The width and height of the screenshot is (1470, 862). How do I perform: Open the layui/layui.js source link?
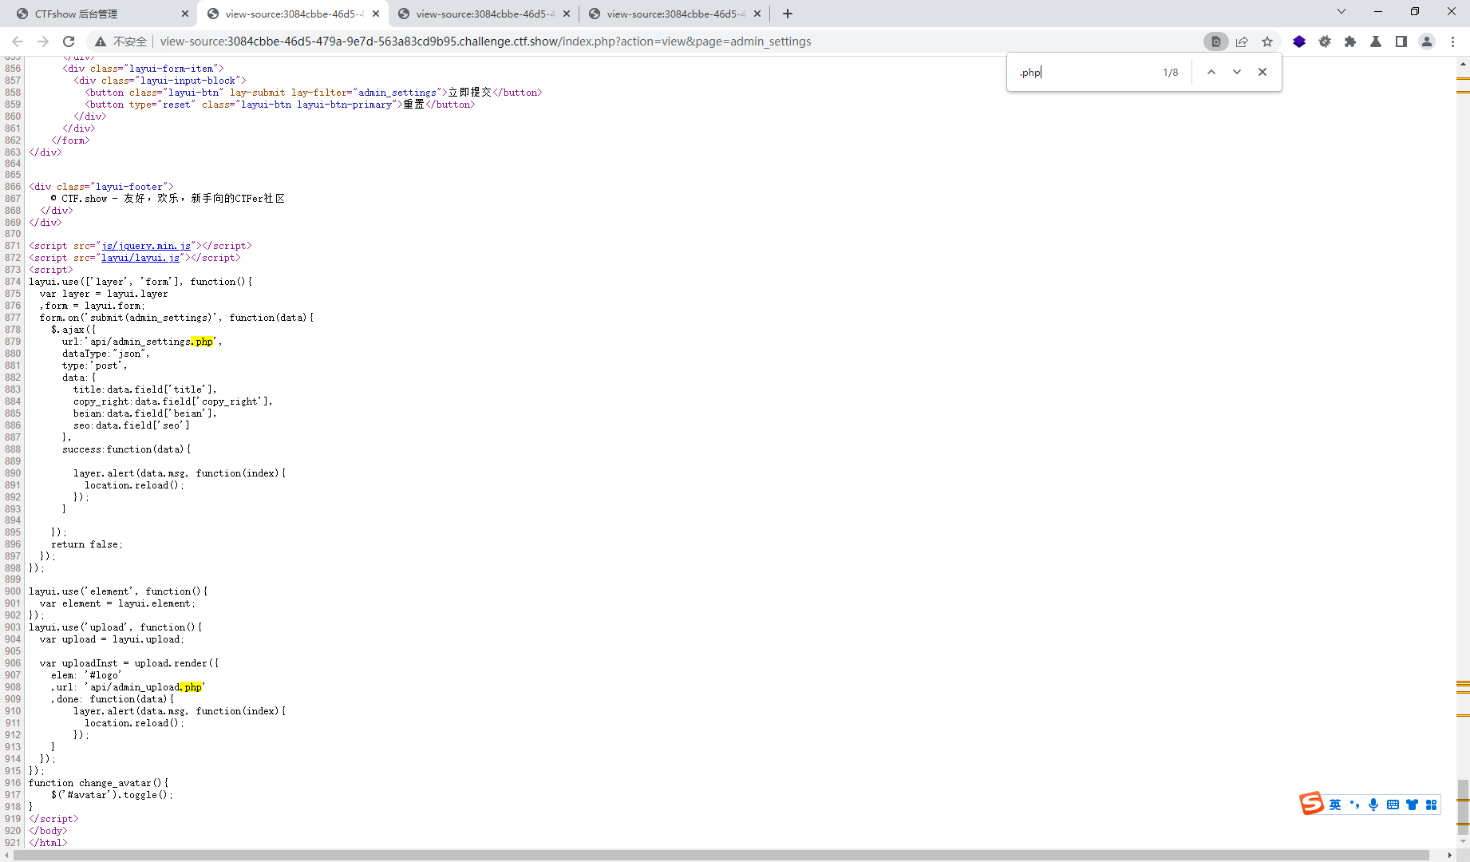coord(142,258)
